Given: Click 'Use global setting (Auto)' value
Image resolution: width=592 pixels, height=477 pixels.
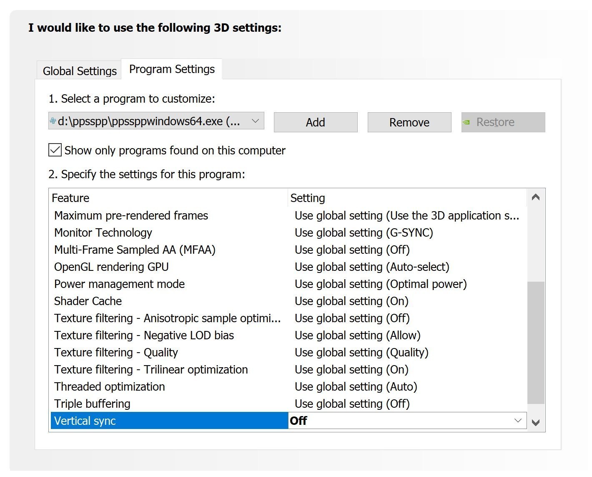Looking at the screenshot, I should click(x=356, y=386).
